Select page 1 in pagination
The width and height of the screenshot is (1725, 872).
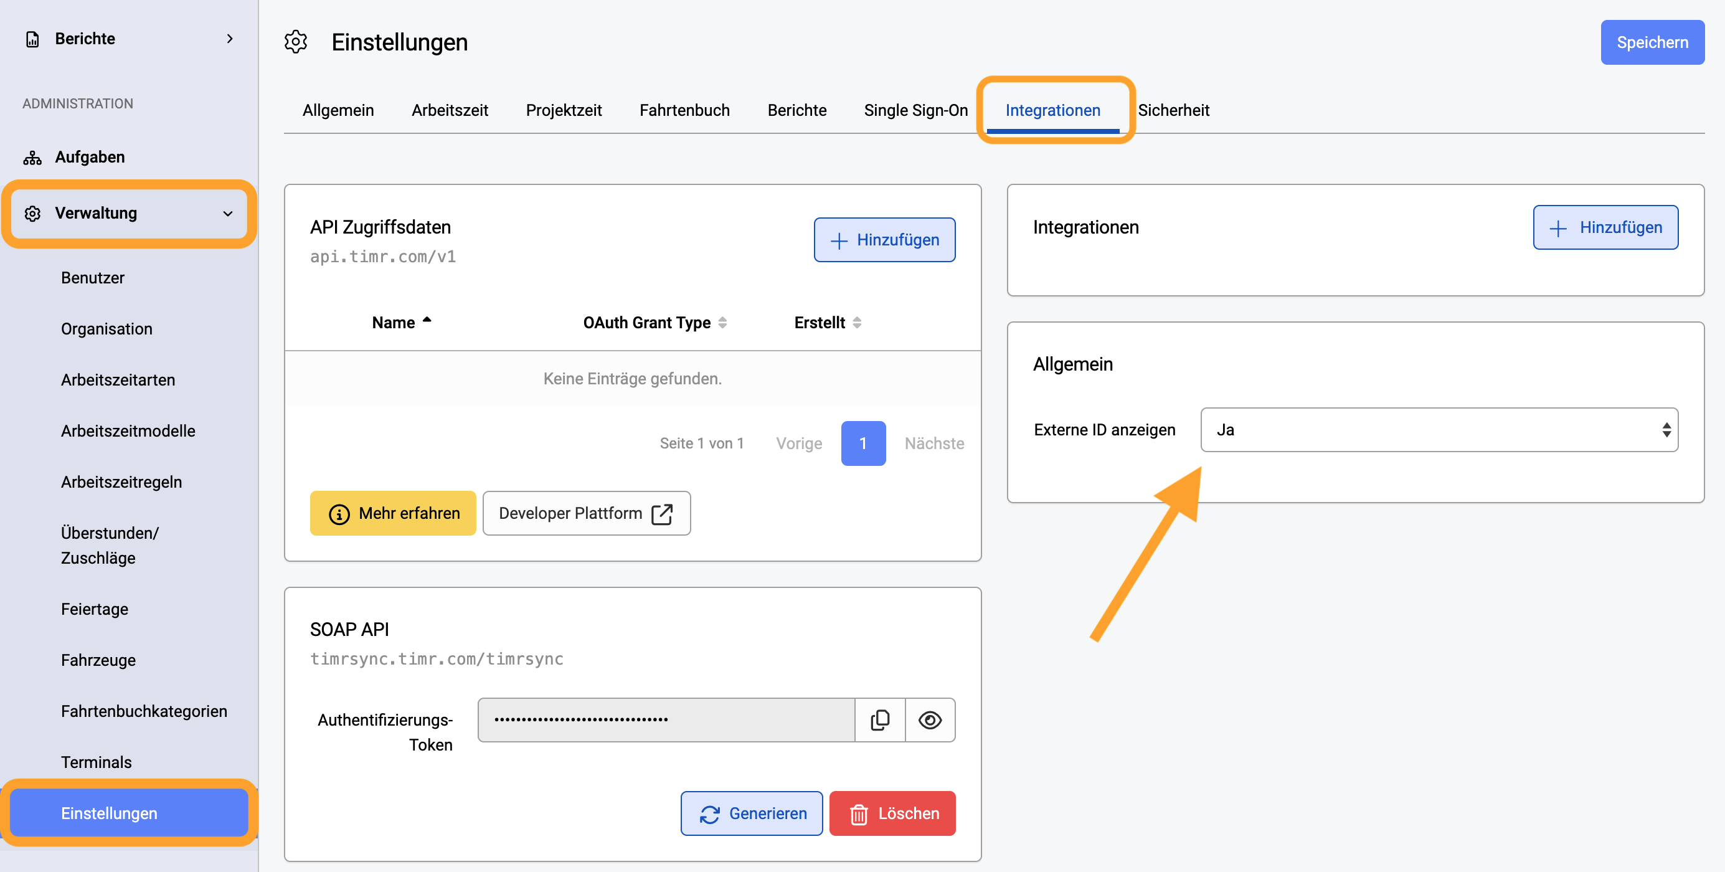tap(863, 443)
